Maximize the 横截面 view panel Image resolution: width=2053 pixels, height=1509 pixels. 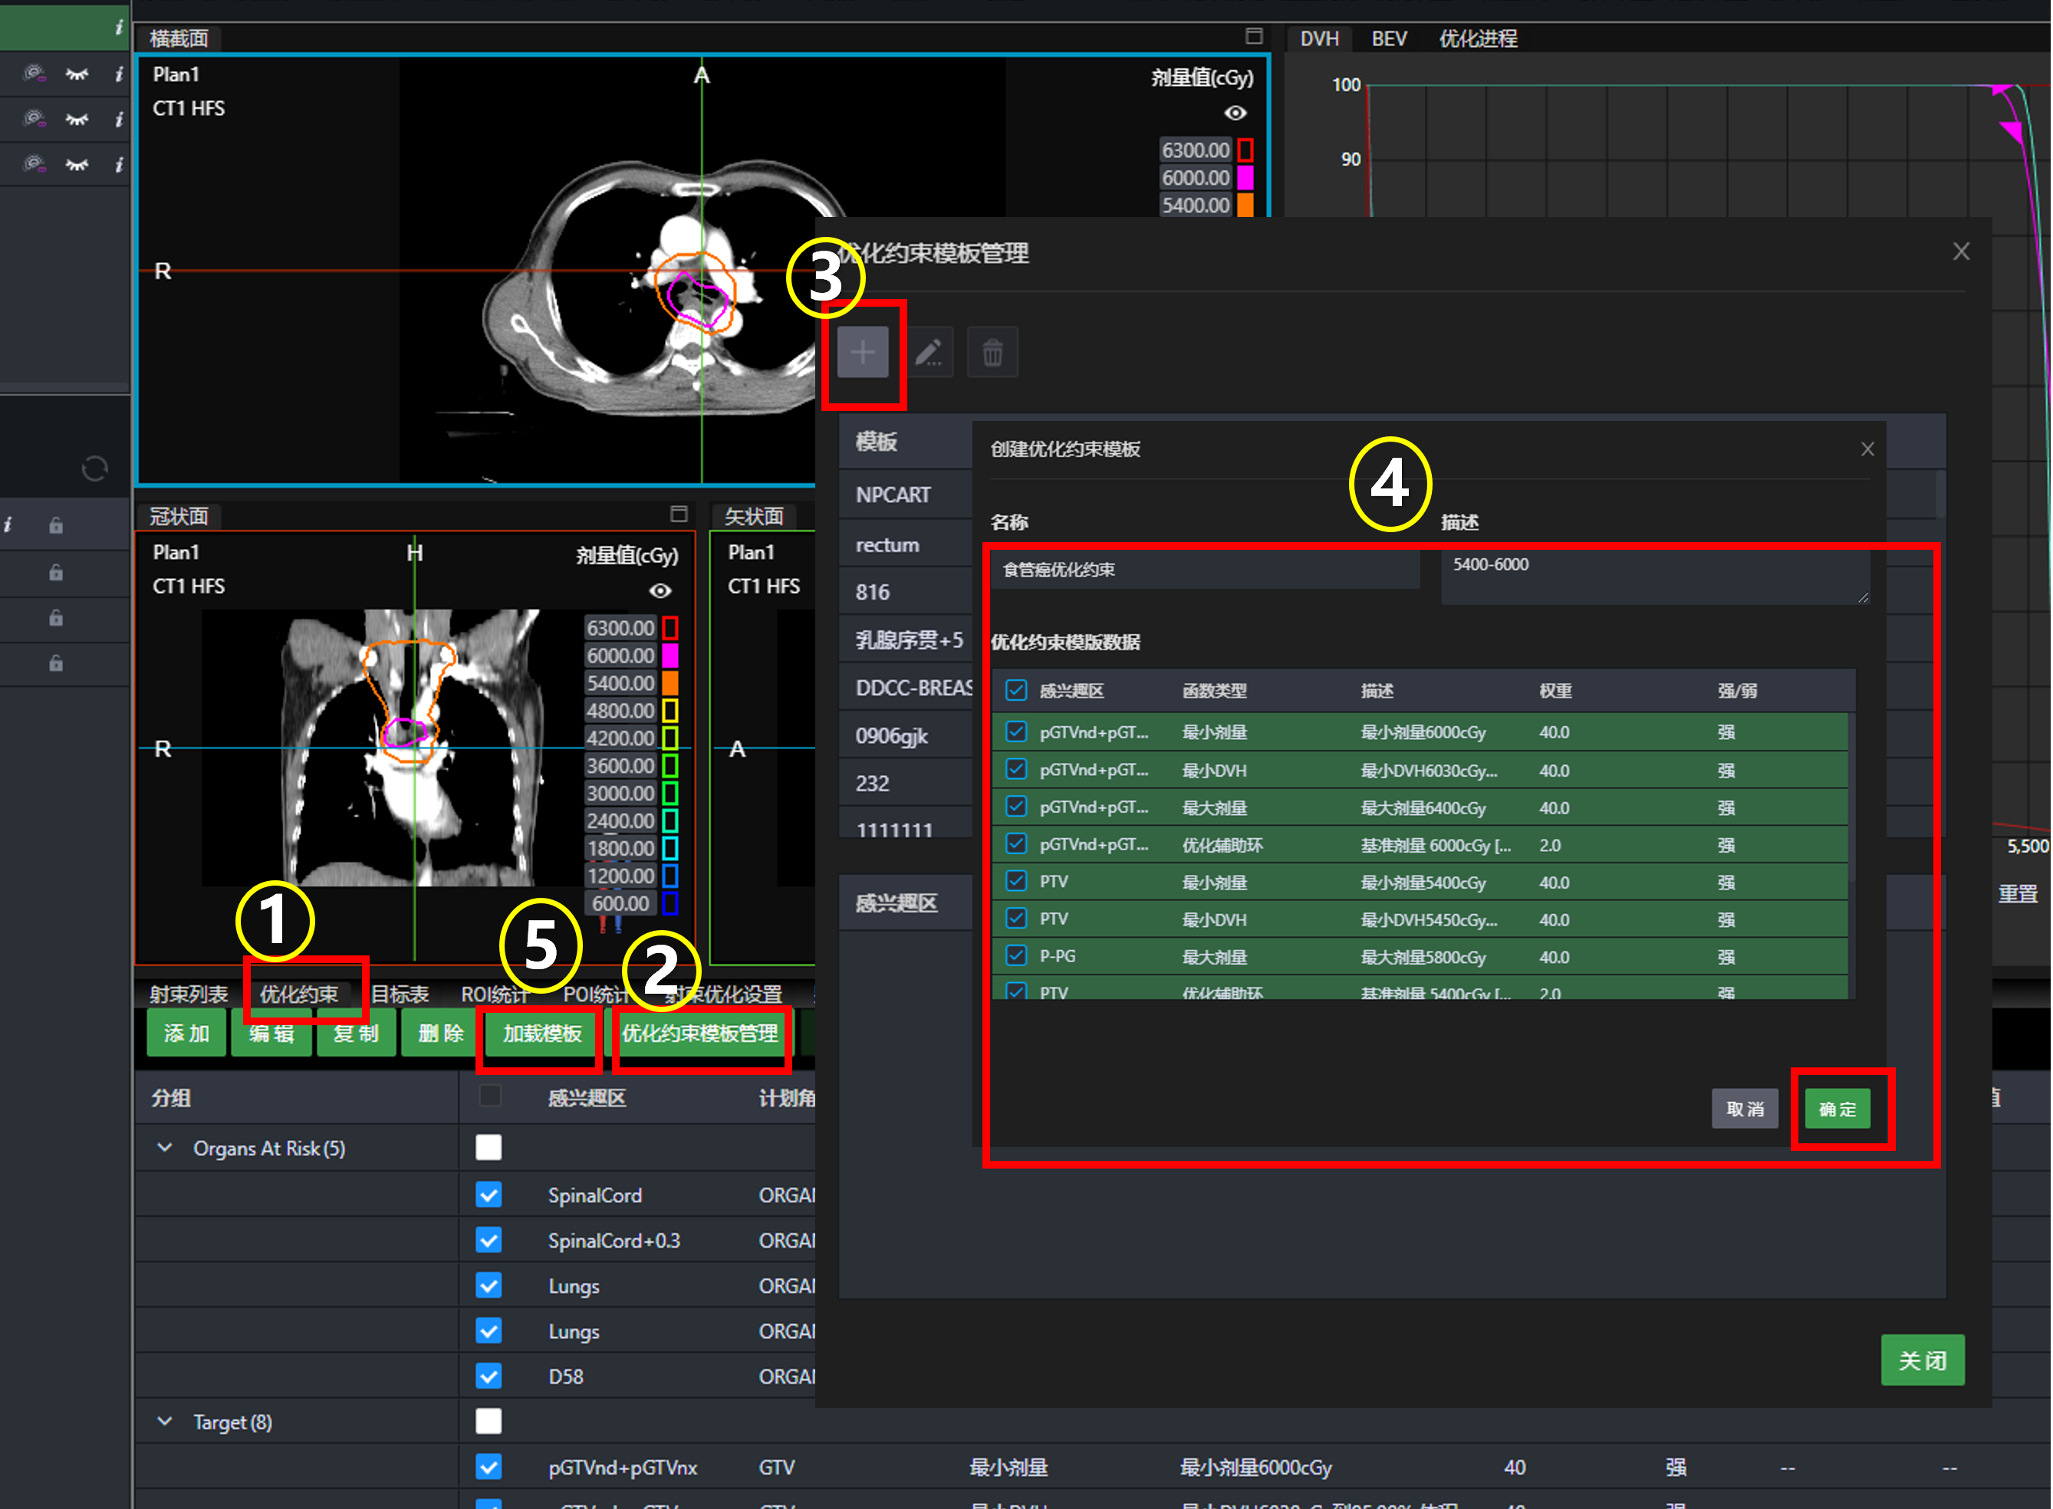1254,35
